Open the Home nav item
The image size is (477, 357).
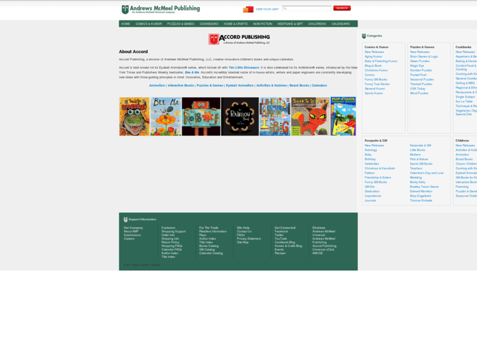coord(125,24)
